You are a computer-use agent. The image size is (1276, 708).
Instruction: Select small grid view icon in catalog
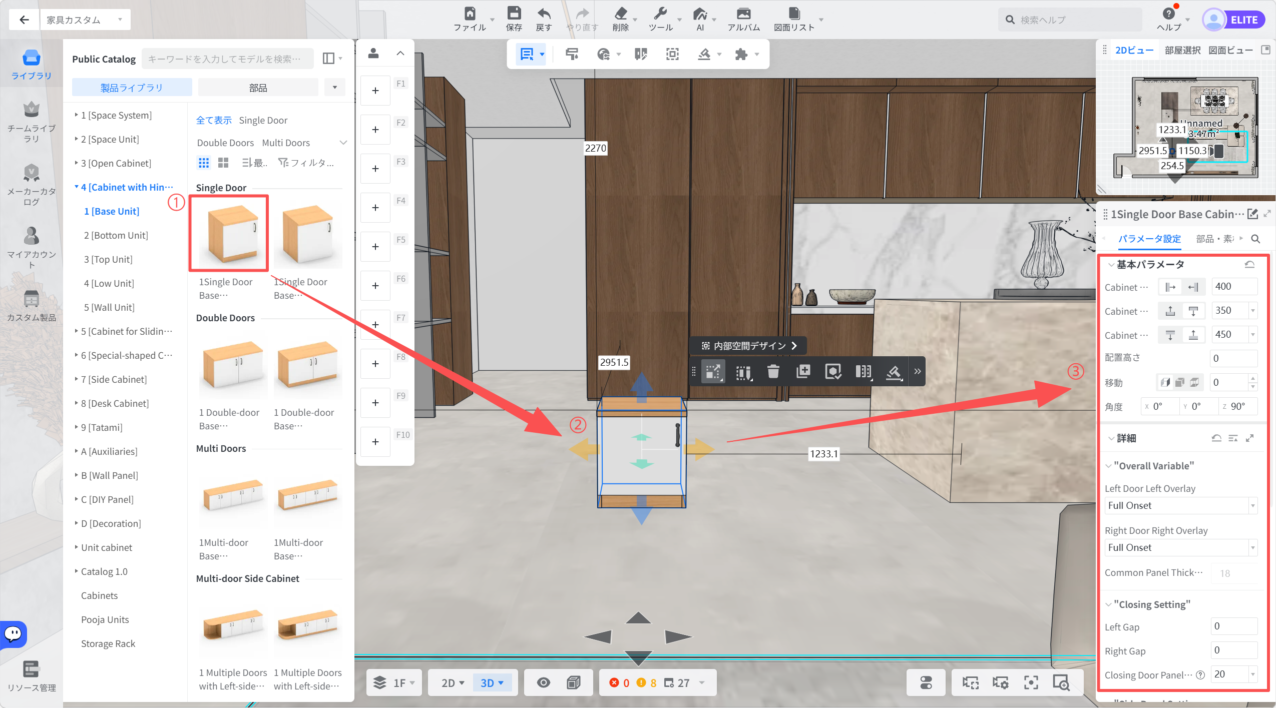(204, 163)
